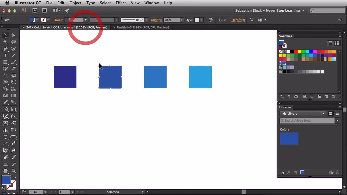
Task: Switch Swatches panel to thumbnail view
Action: coord(337,43)
